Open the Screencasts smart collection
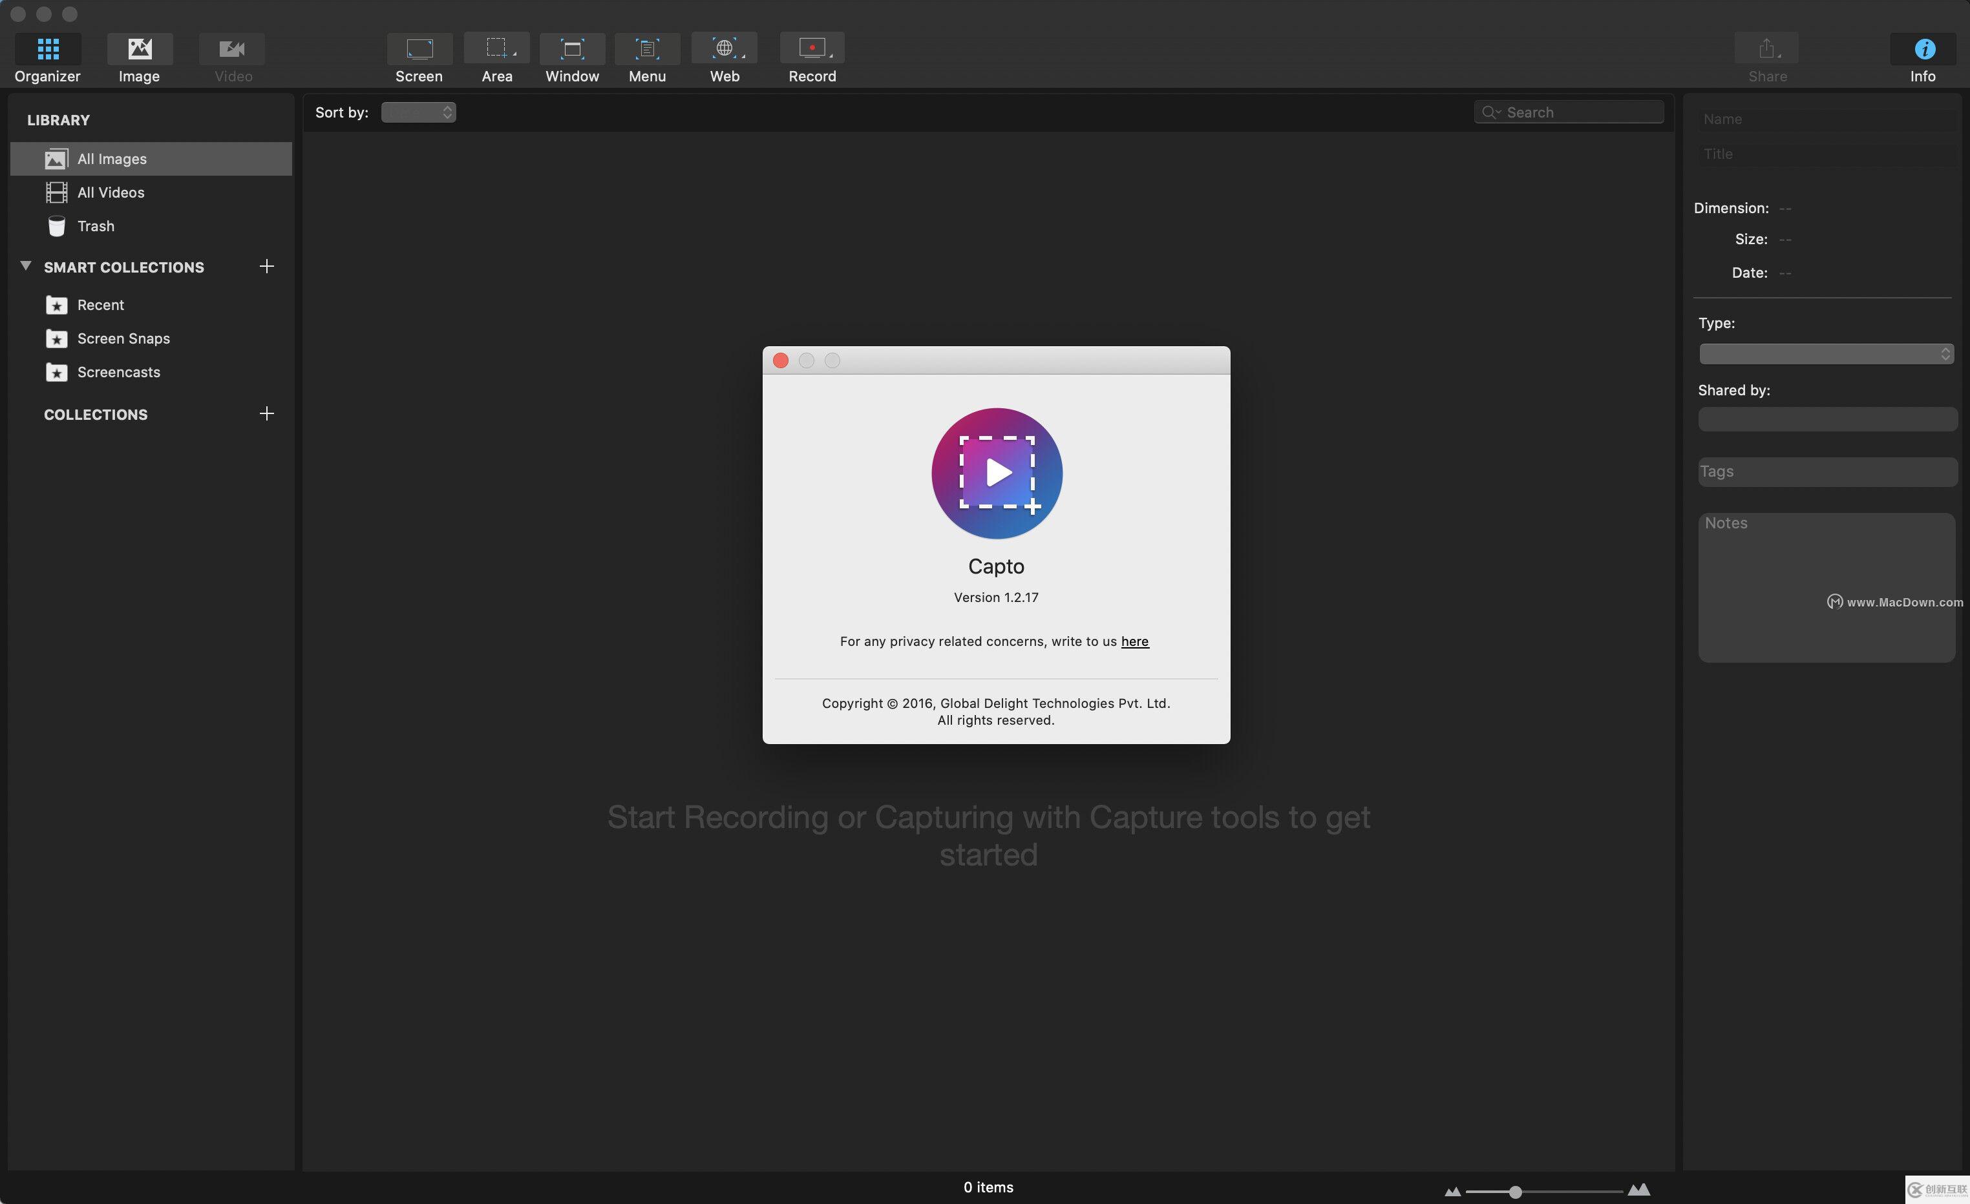This screenshot has width=1970, height=1204. click(x=118, y=372)
